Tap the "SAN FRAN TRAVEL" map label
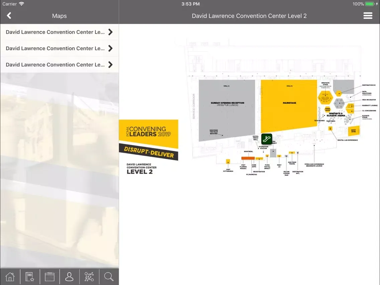380x285 pixels. [x=292, y=163]
